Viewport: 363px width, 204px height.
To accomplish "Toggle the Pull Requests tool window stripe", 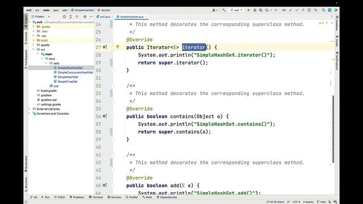I will (x=26, y=59).
